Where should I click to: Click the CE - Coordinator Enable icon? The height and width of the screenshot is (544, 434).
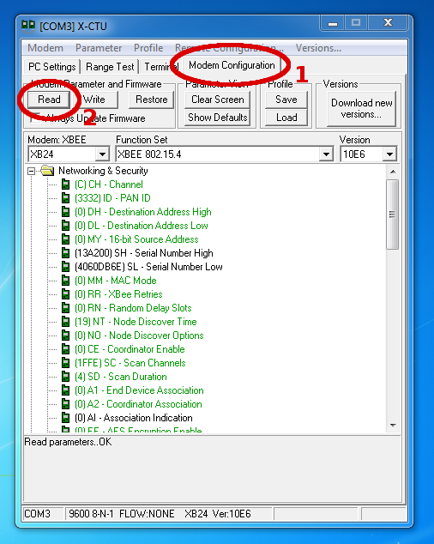[x=65, y=349]
